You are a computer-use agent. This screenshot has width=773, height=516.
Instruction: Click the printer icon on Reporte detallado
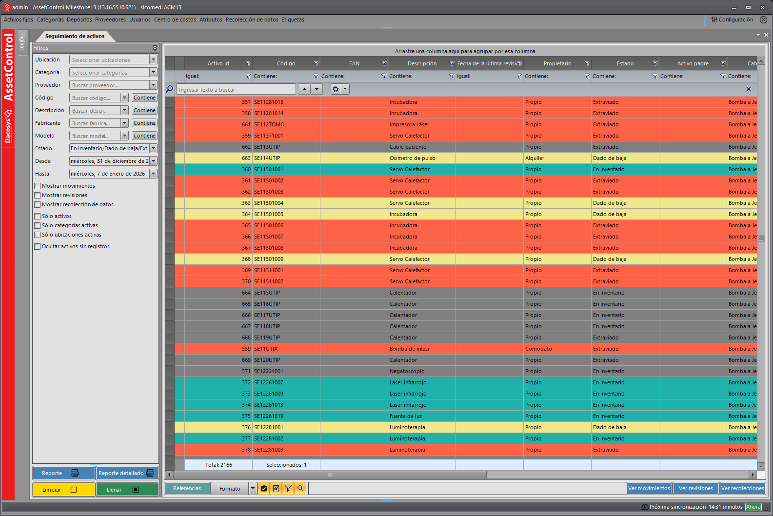point(150,473)
